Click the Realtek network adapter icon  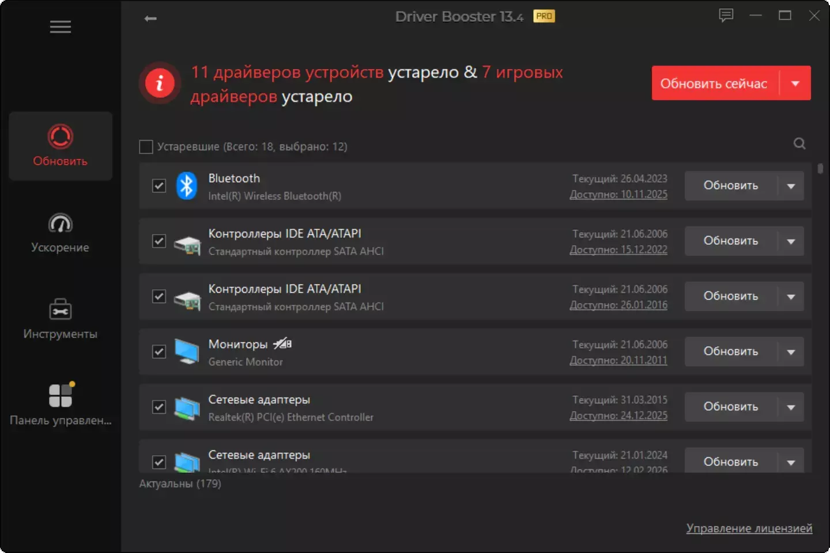click(187, 408)
